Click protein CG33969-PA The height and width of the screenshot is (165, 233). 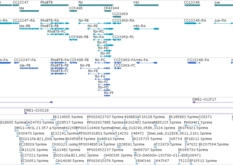(125, 60)
